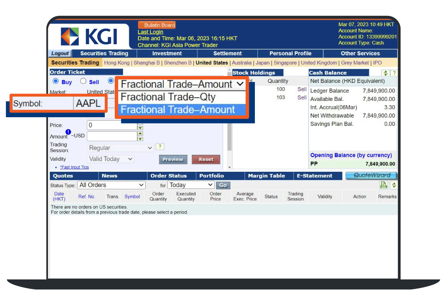Select the Buy radio button
Image resolution: width=447 pixels, height=307 pixels.
tap(55, 81)
